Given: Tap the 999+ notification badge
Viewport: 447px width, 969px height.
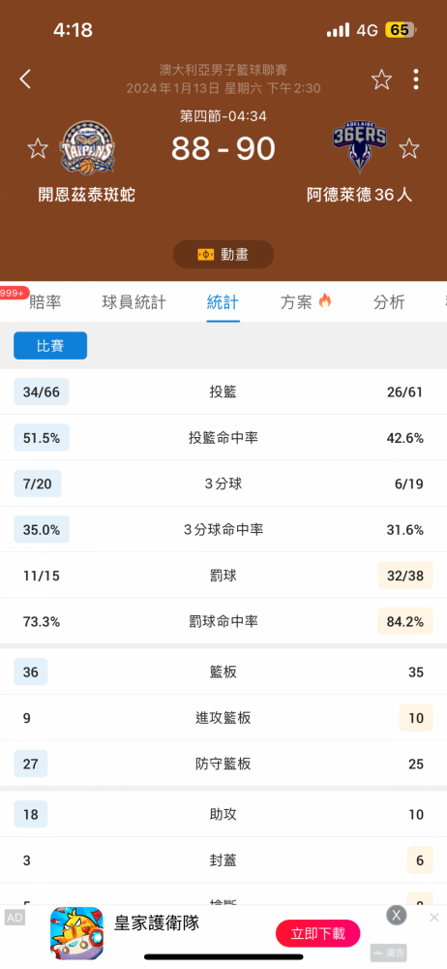Looking at the screenshot, I should (13, 293).
